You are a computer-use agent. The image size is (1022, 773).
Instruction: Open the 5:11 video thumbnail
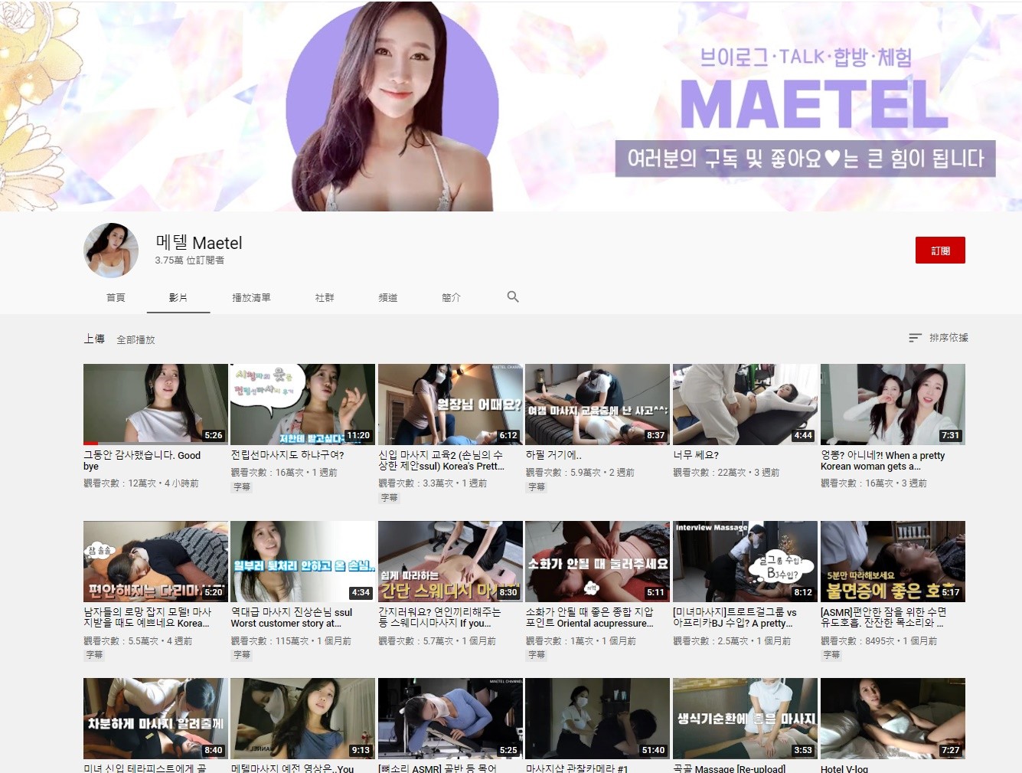tap(598, 562)
